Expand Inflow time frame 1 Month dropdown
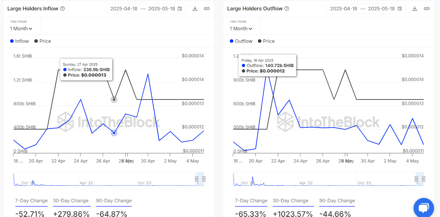This screenshot has height=217, width=440. click(21, 29)
